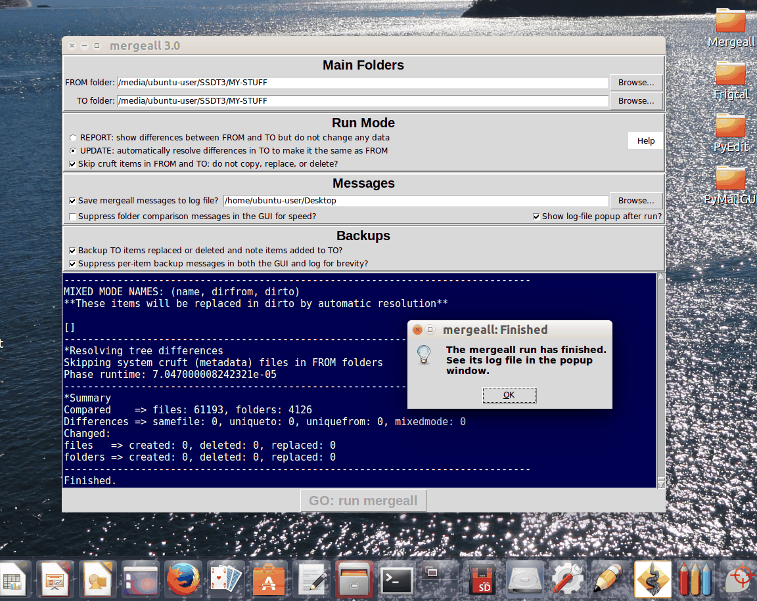
Task: Open the Help button in Run Mode
Action: point(645,140)
